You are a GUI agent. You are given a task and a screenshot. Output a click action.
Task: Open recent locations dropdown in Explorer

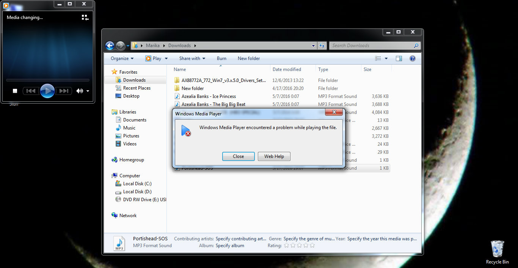pyautogui.click(x=128, y=46)
